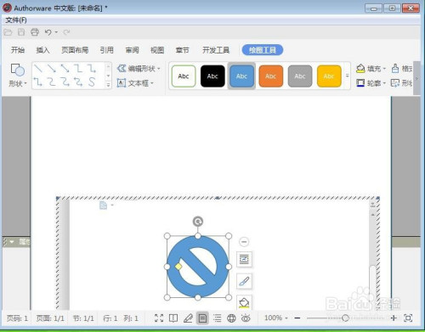Click the small document icon above shape
Viewport: 425px width, 332px height.
(x=104, y=205)
